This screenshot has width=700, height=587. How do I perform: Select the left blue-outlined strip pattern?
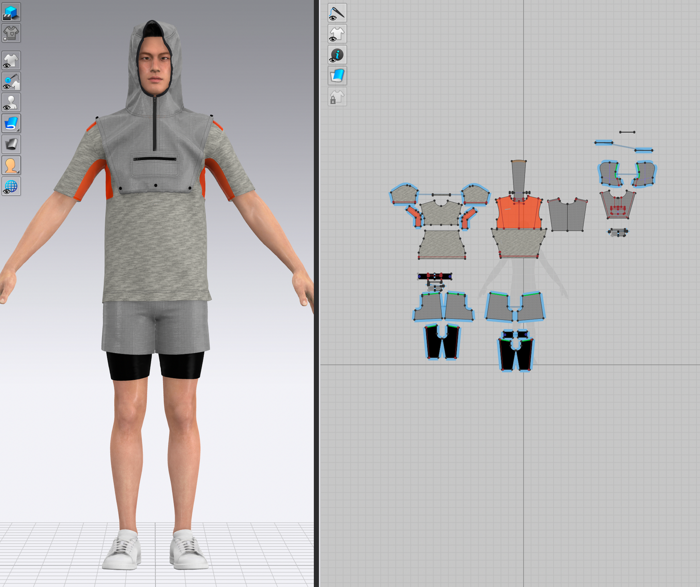tap(604, 142)
